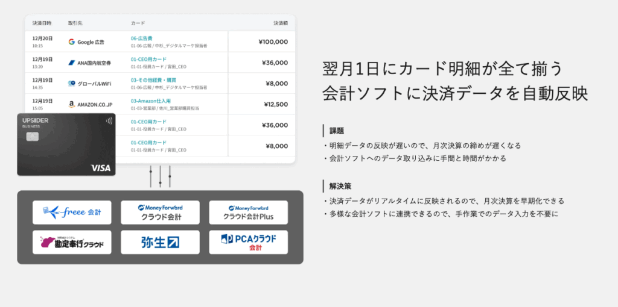Select the 勘定奉行クラウド logo tile
Image resolution: width=618 pixels, height=307 pixels.
click(72, 242)
